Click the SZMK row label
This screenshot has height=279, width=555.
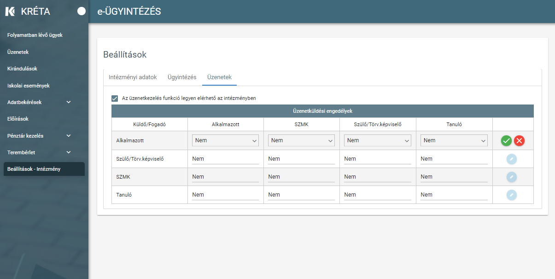click(123, 177)
